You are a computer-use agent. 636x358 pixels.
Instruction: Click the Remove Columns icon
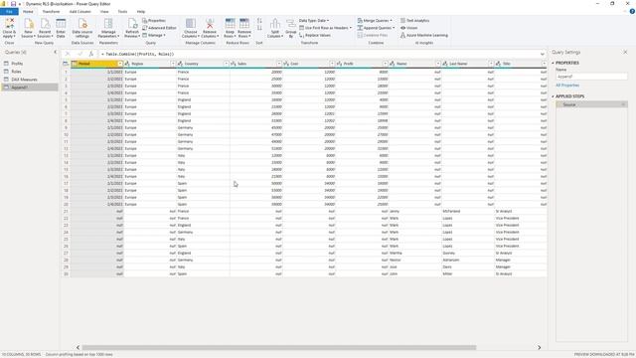(210, 24)
